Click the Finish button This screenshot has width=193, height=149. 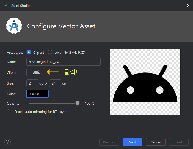[179, 142]
